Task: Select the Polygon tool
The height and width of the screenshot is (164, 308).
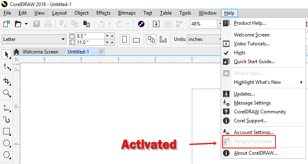Action: point(7,155)
